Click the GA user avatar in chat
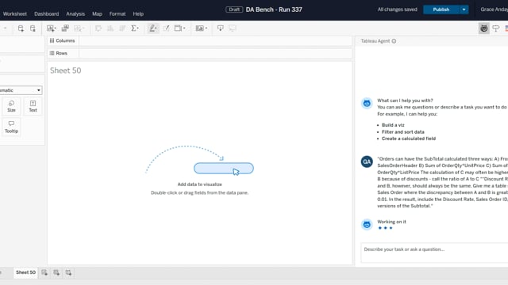Image resolution: width=508 pixels, height=285 pixels. click(367, 161)
